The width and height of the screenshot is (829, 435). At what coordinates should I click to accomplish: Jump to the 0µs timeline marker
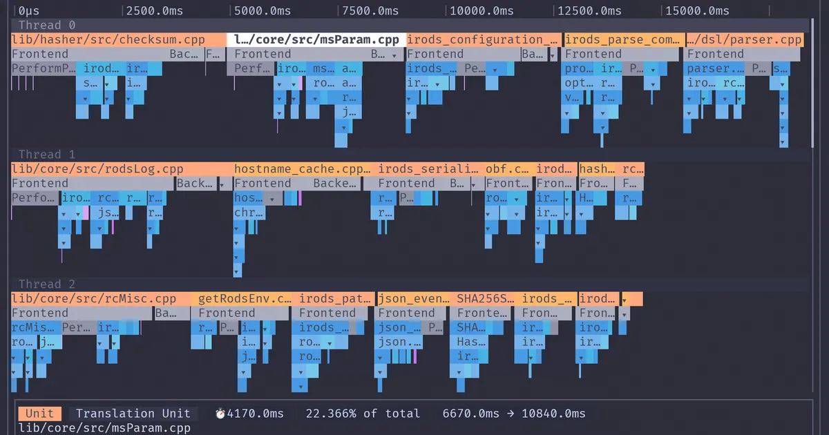(29, 11)
